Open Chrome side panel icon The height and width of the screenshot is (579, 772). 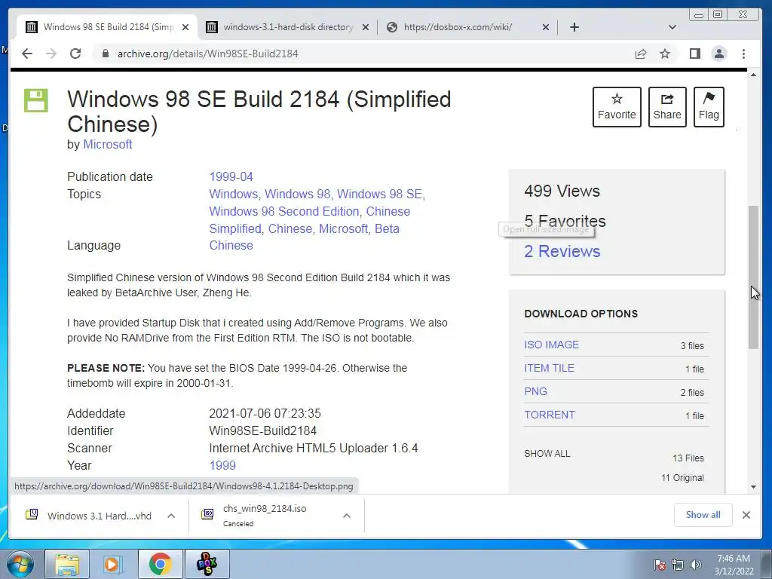pyautogui.click(x=694, y=54)
